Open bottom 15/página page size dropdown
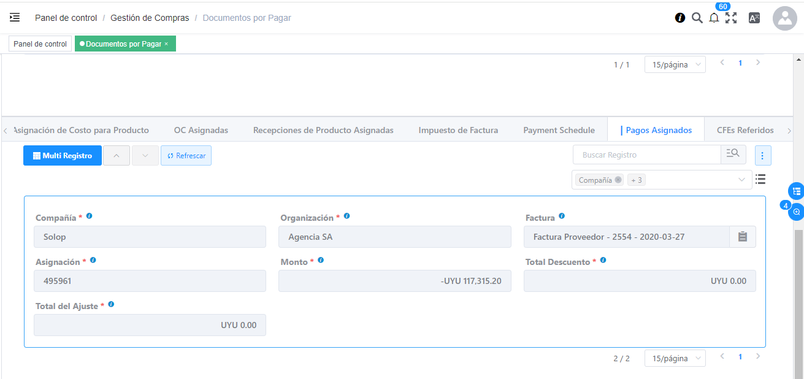 point(675,358)
